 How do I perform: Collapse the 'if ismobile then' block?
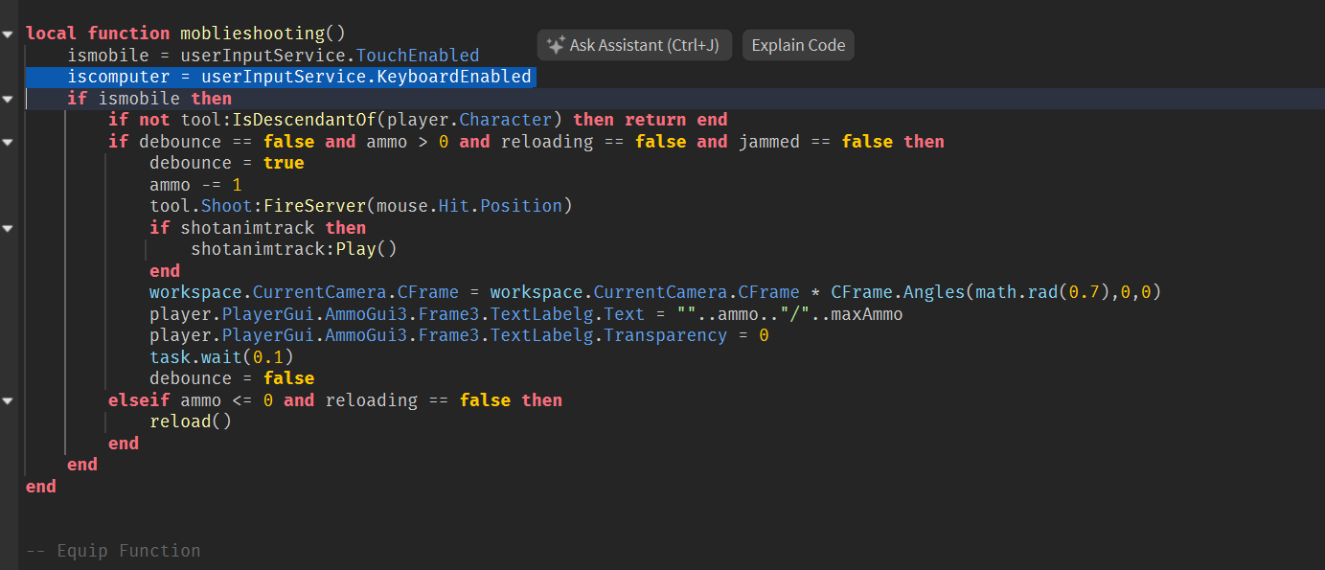8,99
